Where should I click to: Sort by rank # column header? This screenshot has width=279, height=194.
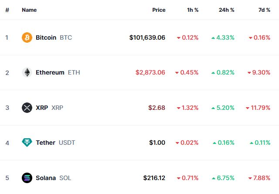[7, 10]
